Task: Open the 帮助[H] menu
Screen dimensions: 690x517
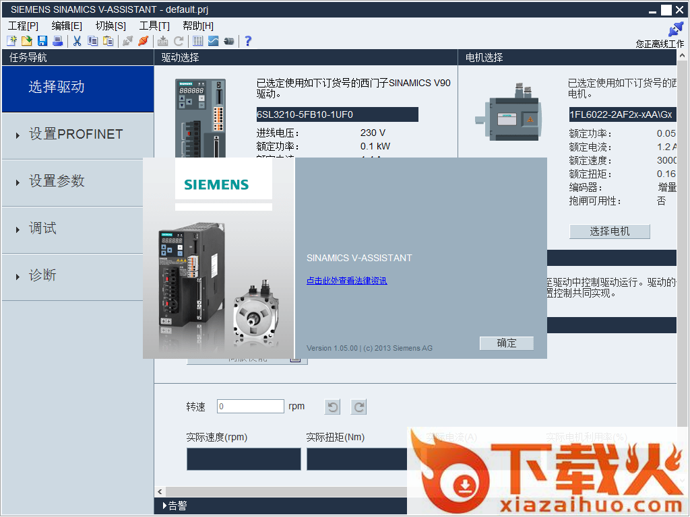Action: 199,26
